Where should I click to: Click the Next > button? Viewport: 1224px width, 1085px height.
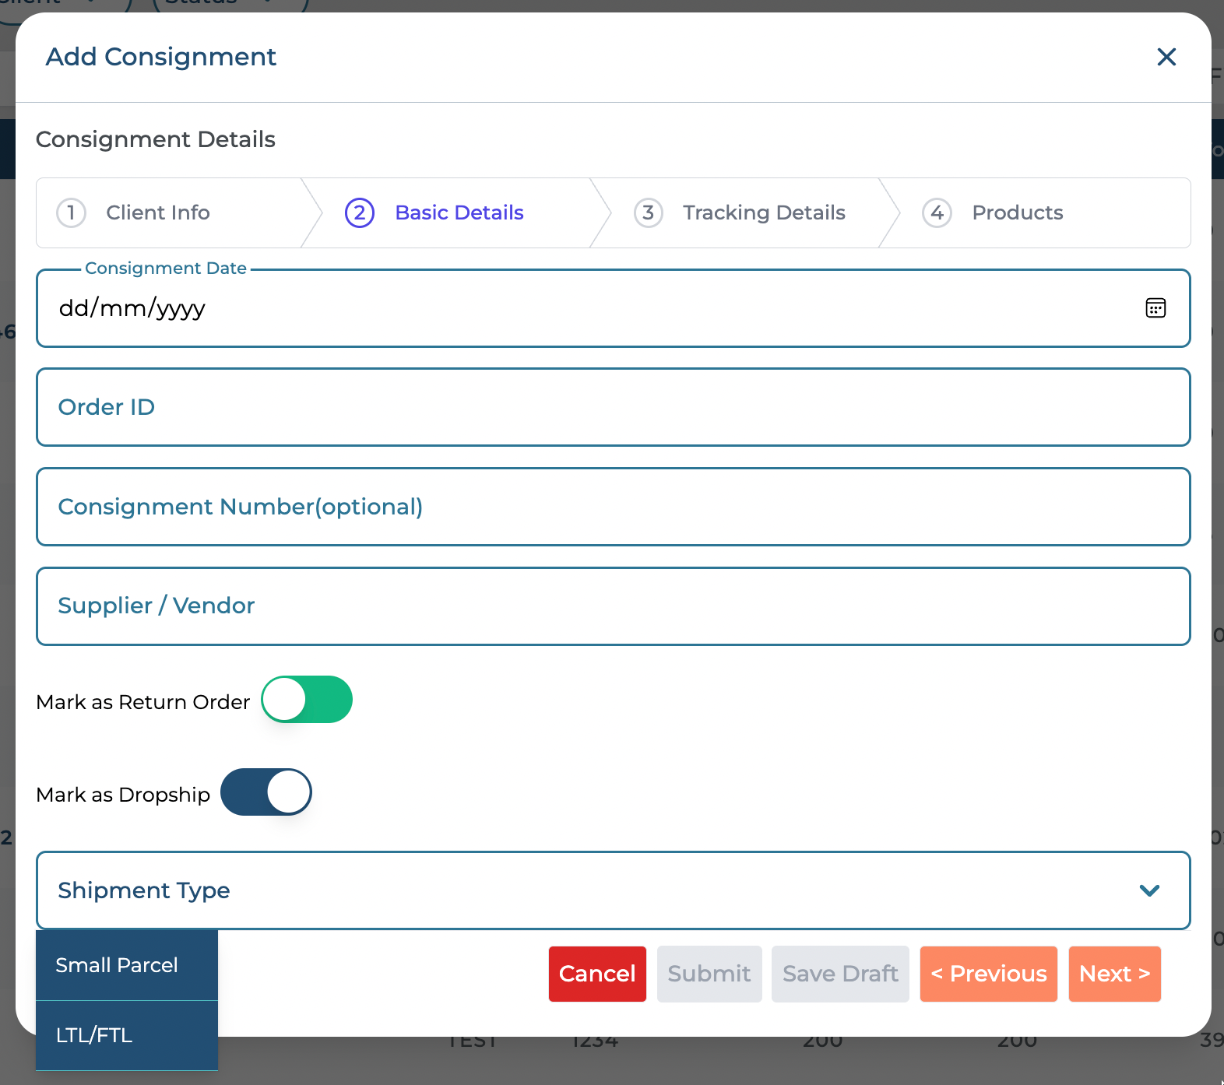(1114, 974)
